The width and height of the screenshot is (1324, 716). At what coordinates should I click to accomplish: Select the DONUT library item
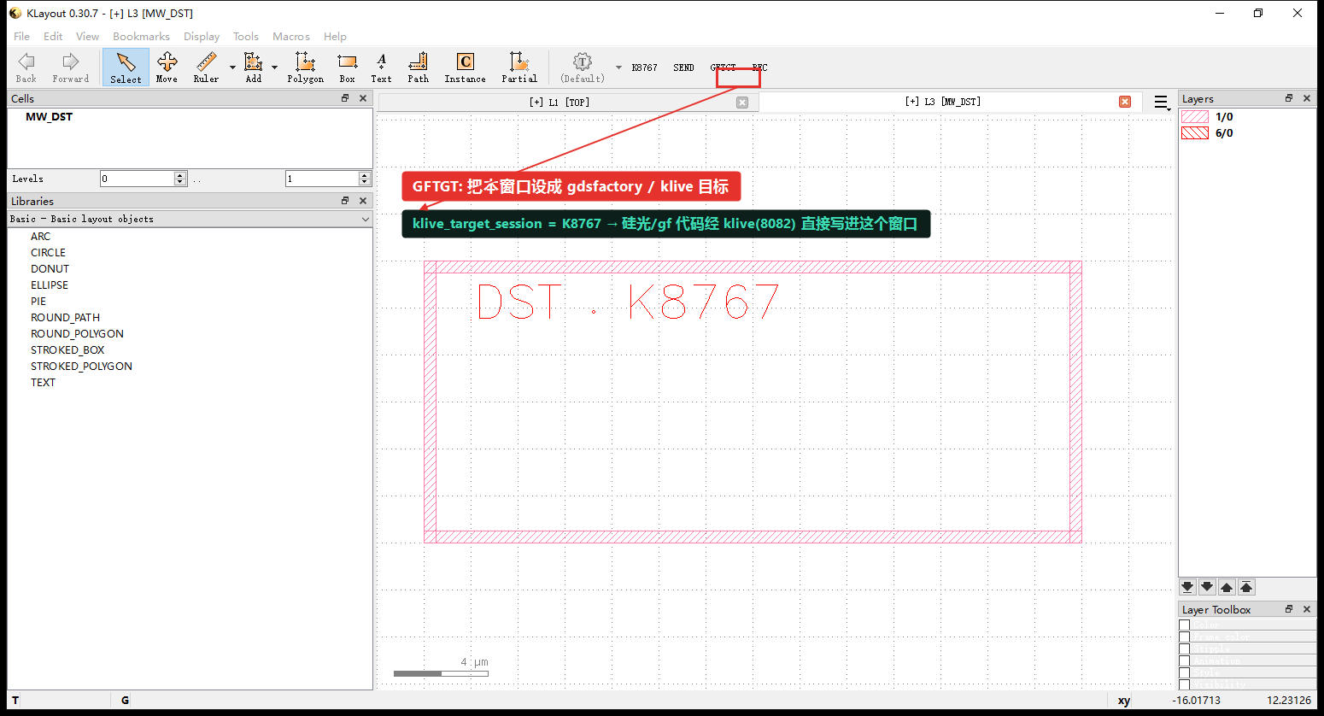click(50, 269)
